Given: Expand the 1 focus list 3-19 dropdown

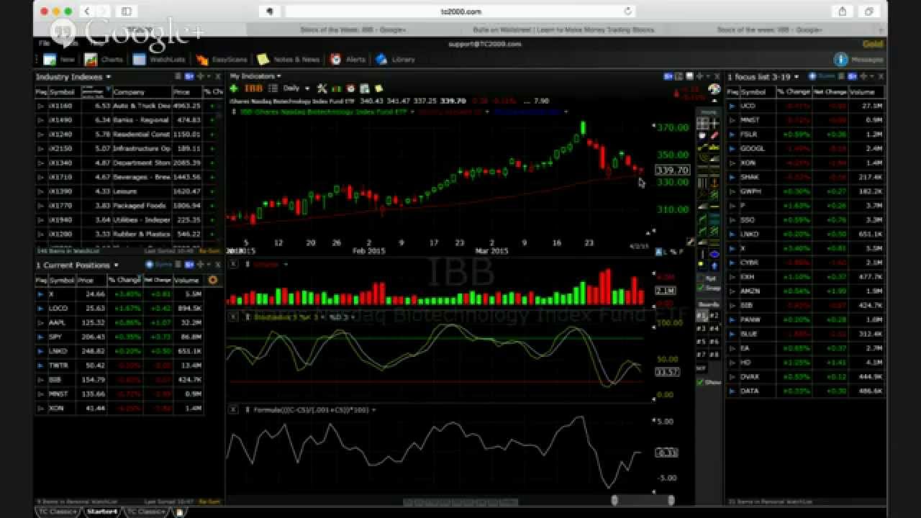Looking at the screenshot, I should [x=795, y=77].
